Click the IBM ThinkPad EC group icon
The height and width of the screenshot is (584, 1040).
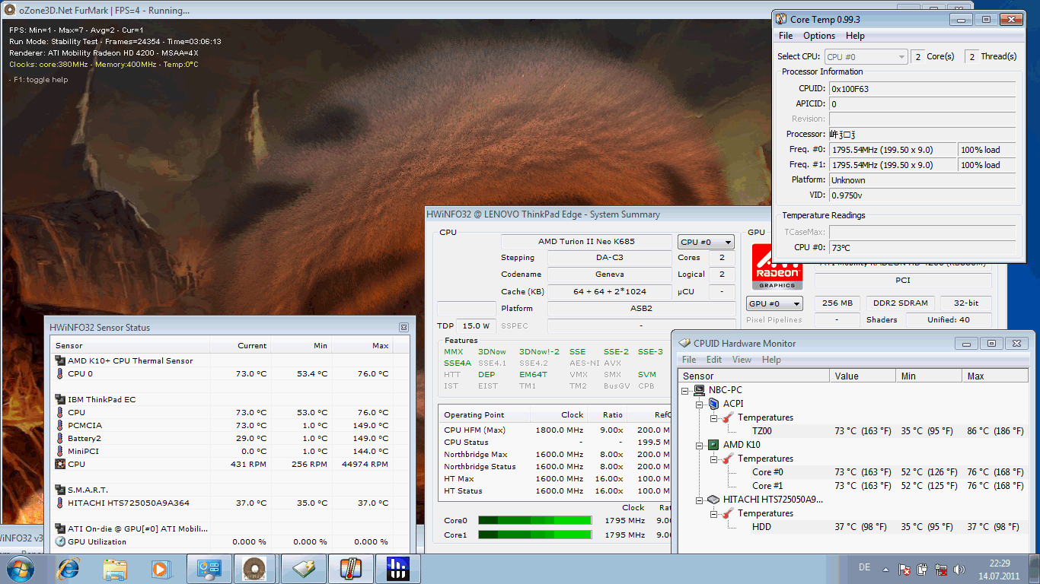(x=60, y=399)
